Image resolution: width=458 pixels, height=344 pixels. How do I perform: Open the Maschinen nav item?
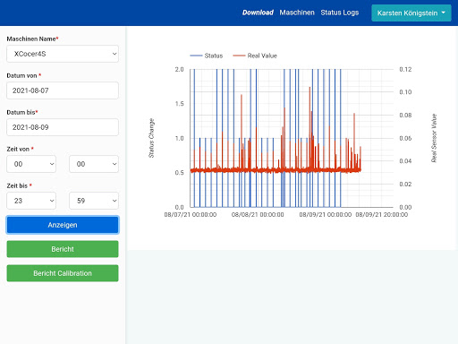(297, 13)
